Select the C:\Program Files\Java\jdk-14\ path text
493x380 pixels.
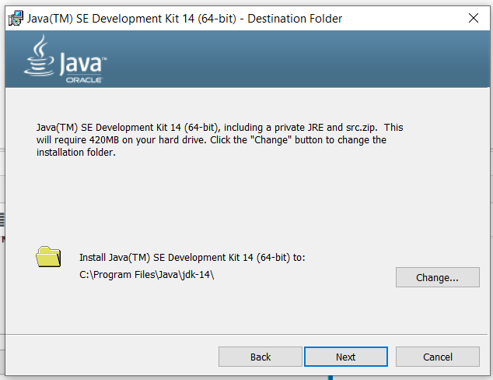click(146, 275)
